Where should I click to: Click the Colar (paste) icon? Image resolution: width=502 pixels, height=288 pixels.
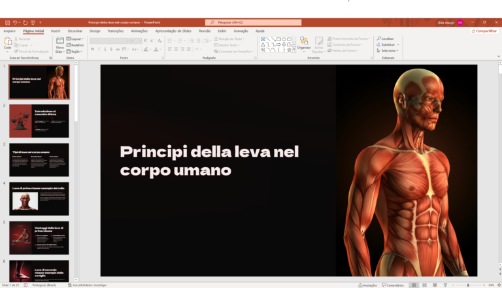tap(8, 41)
